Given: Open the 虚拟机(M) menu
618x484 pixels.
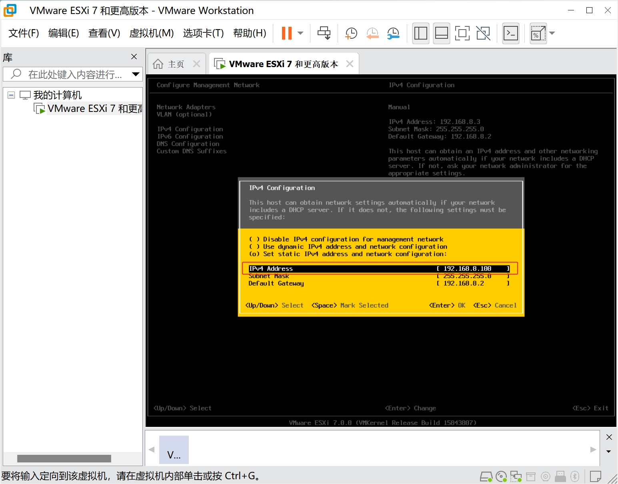Looking at the screenshot, I should 151,33.
